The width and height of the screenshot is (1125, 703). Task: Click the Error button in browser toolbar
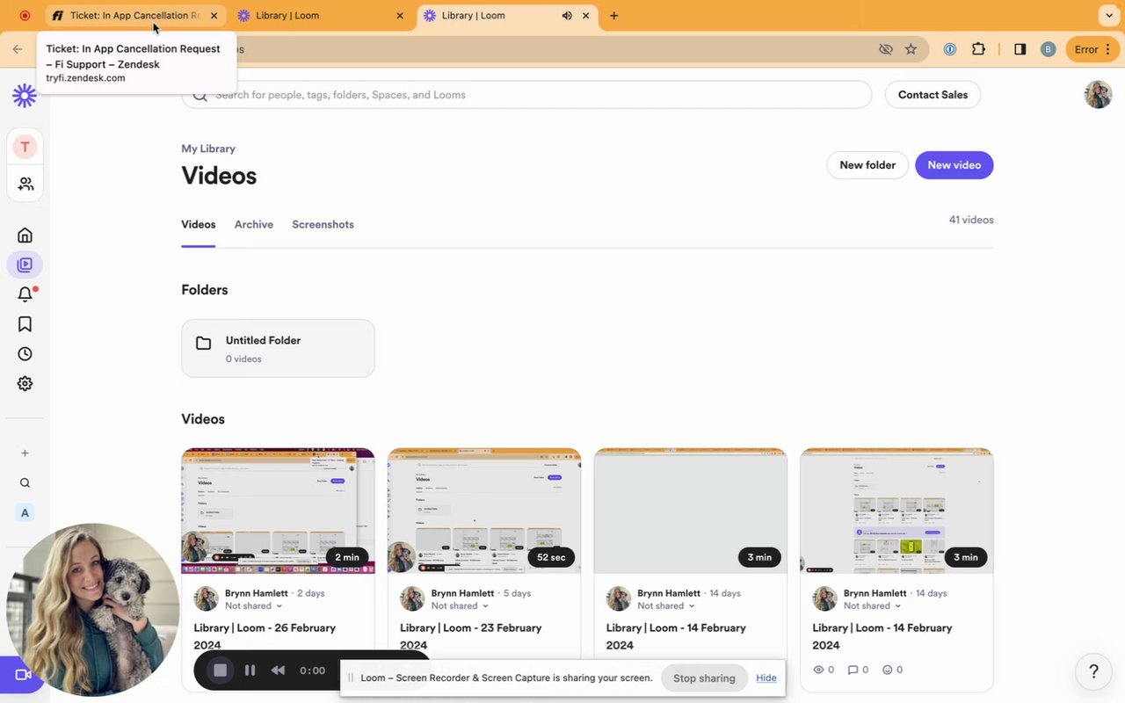1092,49
